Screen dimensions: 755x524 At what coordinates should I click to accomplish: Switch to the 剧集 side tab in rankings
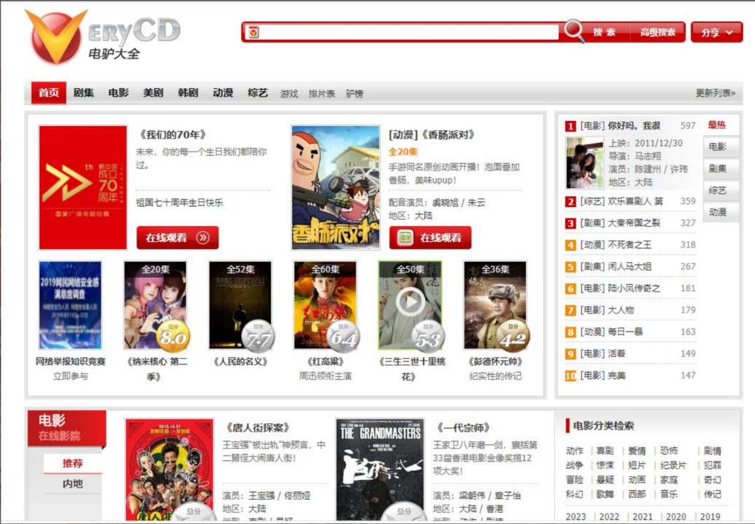coord(718,169)
